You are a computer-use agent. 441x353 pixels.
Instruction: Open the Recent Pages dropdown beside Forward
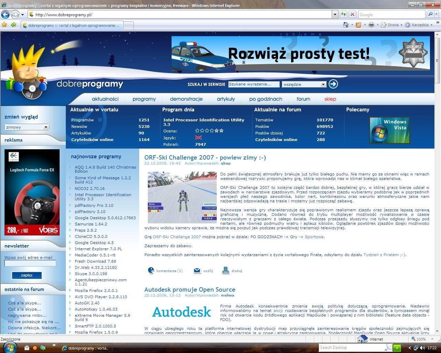click(x=22, y=14)
